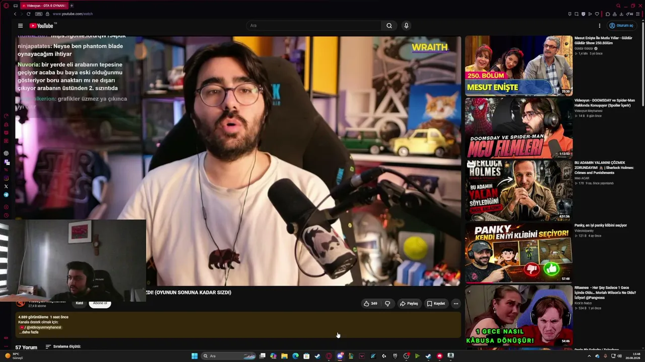
Task: Click the YouTube search magnifier button
Action: point(389,26)
